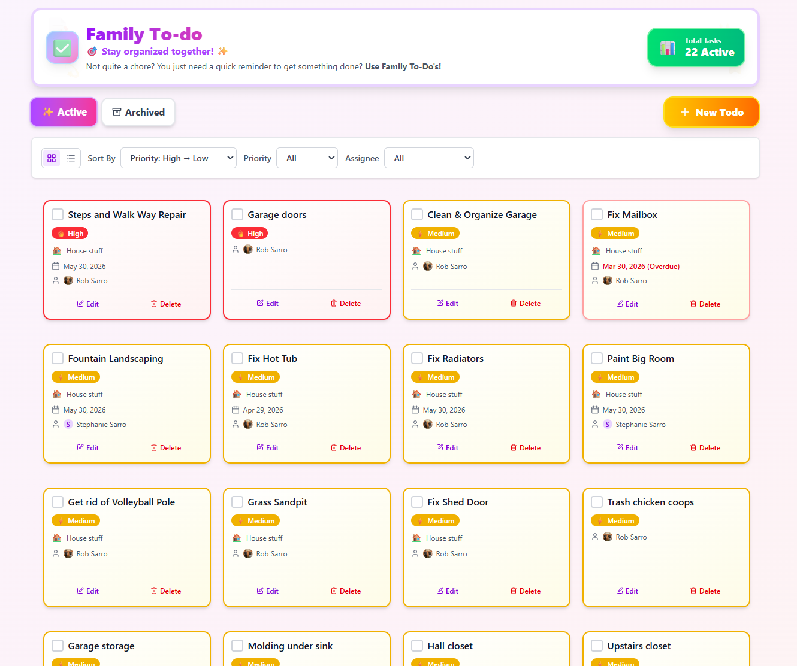
Task: Check off Steps and Walk Way Repair
Action: tap(58, 214)
